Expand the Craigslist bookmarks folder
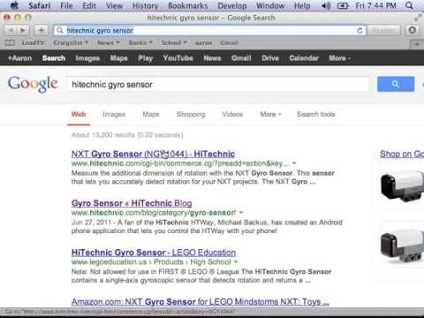Screen dimensions: 424x318 pos(71,43)
